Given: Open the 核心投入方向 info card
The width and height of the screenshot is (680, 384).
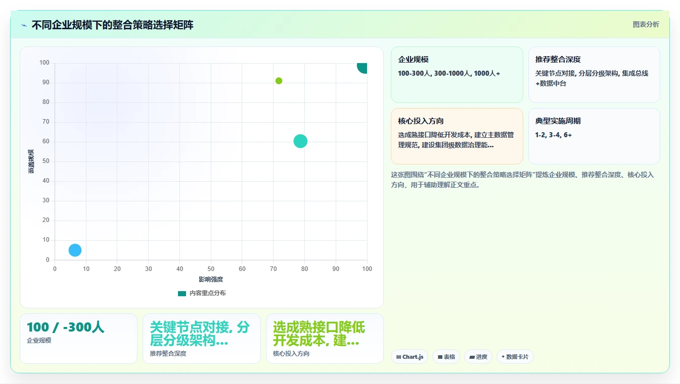Looking at the screenshot, I should pyautogui.click(x=457, y=136).
